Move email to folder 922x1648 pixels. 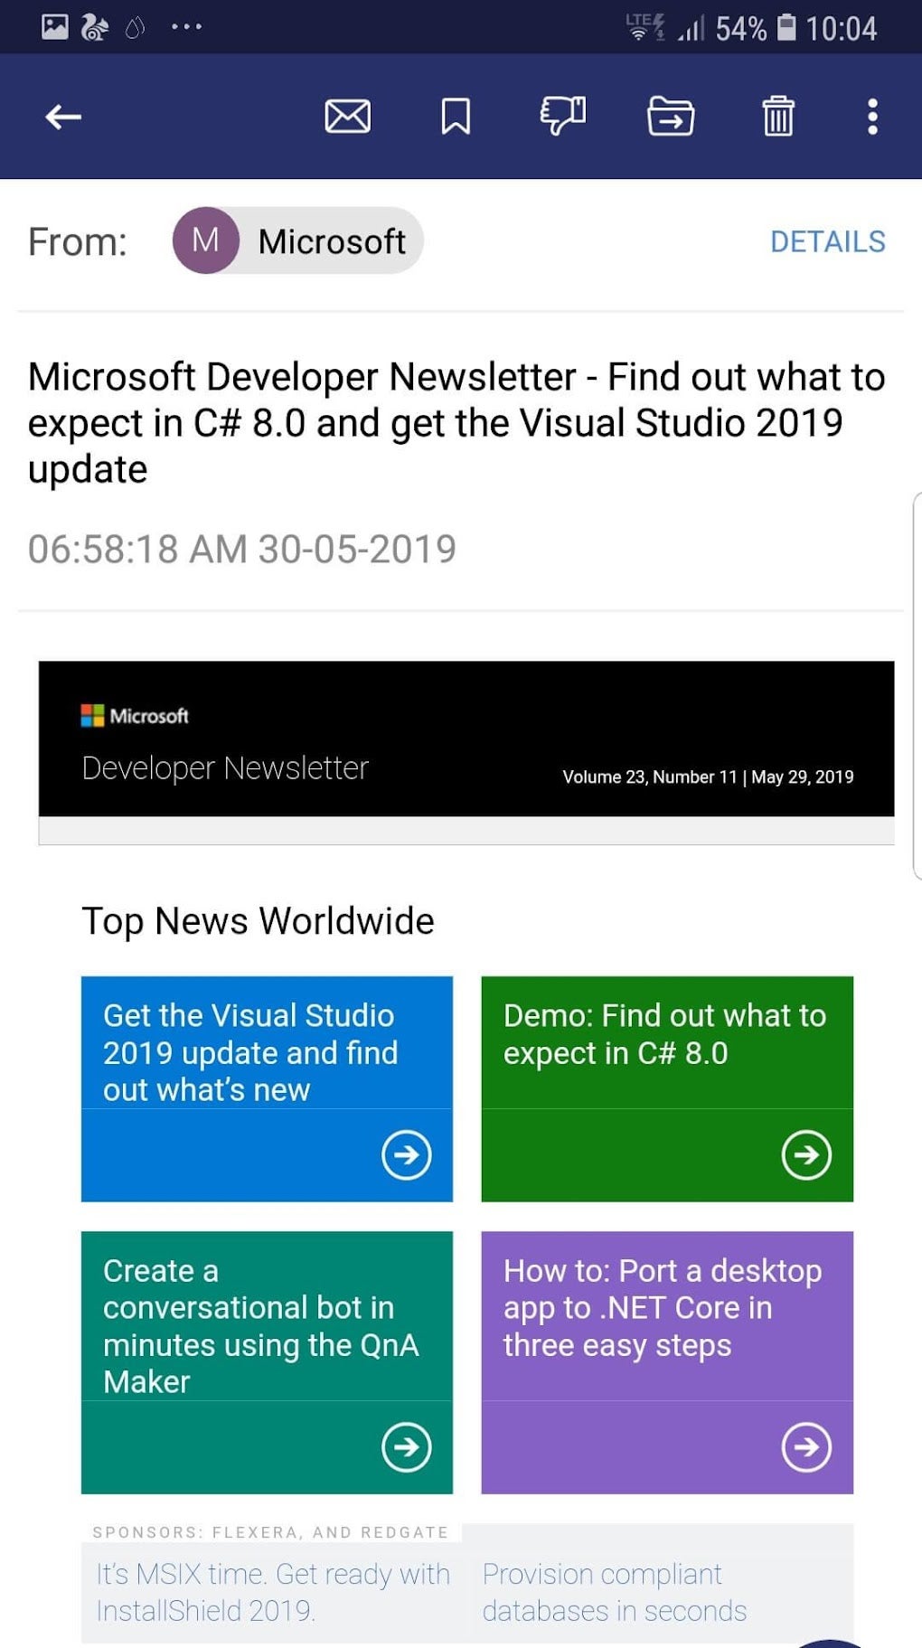[671, 117]
